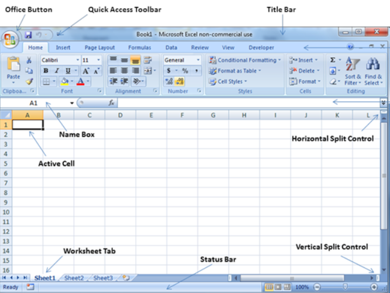Click the insert function fx icon

111,103
